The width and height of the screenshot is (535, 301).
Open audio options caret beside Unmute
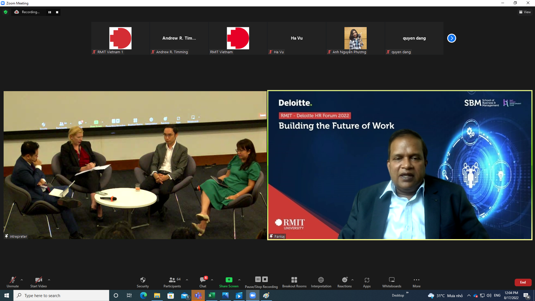pyautogui.click(x=22, y=280)
